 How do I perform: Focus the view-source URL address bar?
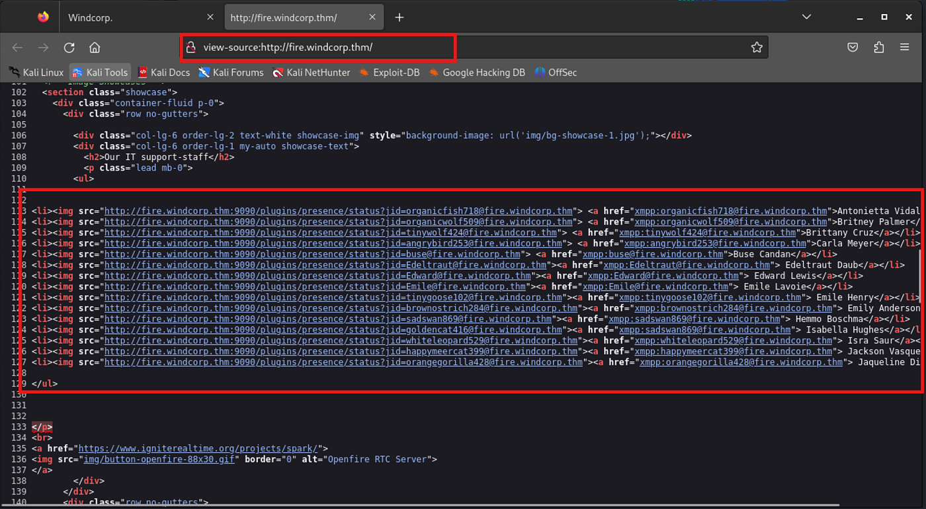[x=473, y=48]
